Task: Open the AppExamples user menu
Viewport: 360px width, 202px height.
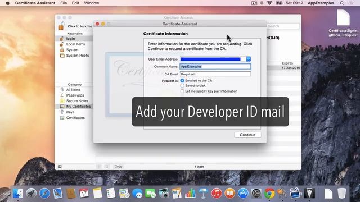Action: pyautogui.click(x=321, y=3)
